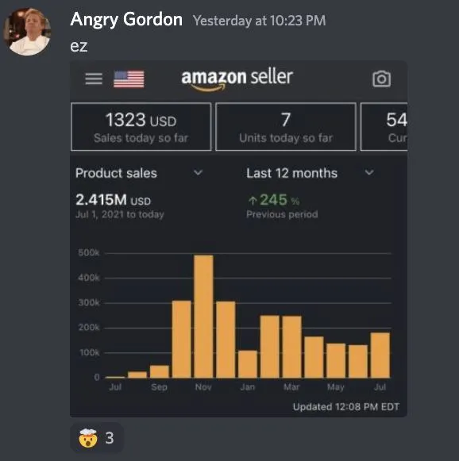
Task: Click the January sales bar
Action: tap(248, 364)
